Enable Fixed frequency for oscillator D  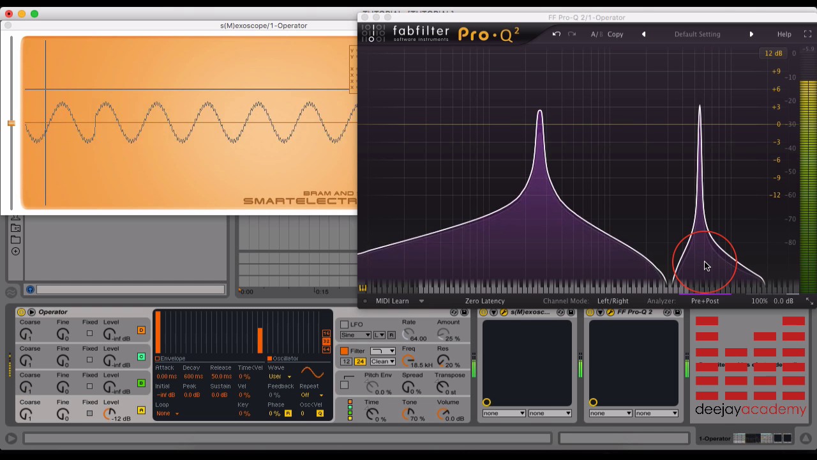coord(89,333)
